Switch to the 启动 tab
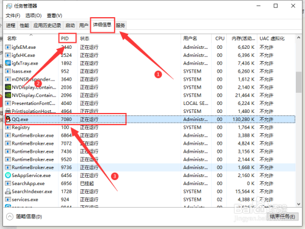Screen dimensions: 305x229 [70, 25]
